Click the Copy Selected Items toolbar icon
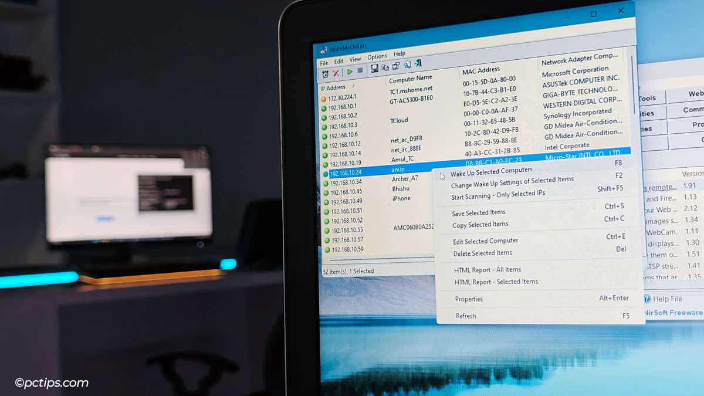The image size is (704, 396). [385, 68]
